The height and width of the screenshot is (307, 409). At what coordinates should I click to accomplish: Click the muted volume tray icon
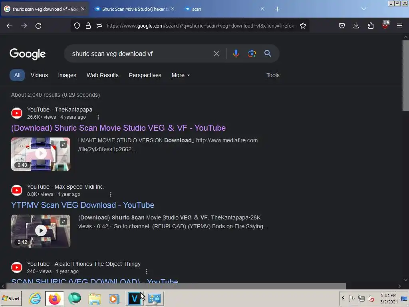pos(371,298)
